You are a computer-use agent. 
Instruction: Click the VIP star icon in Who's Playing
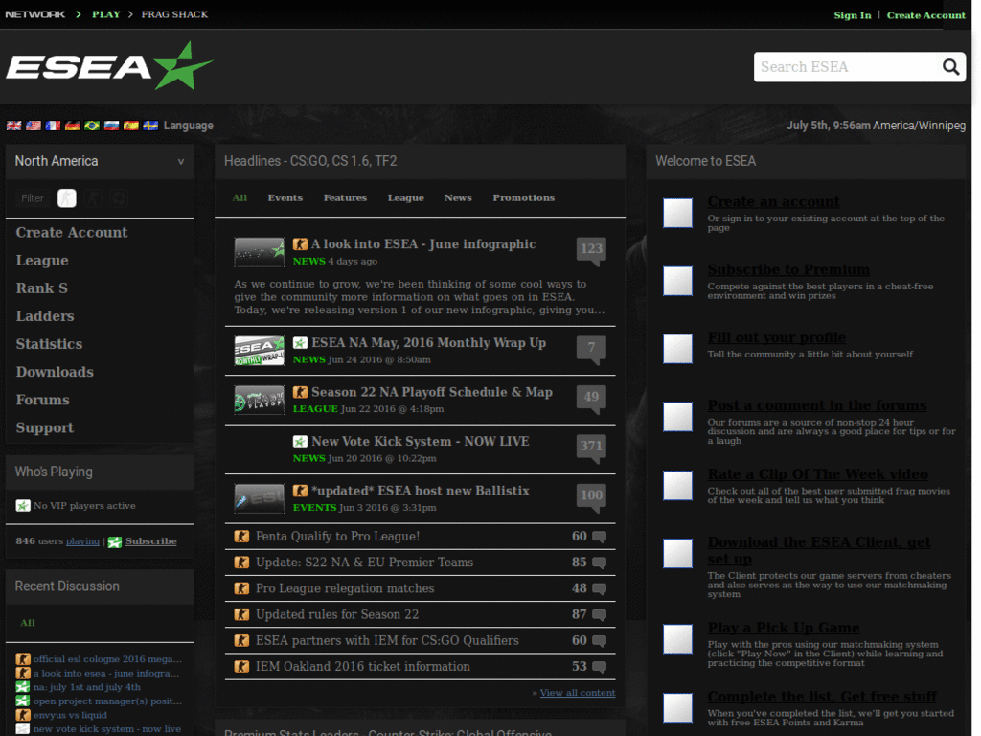[21, 505]
